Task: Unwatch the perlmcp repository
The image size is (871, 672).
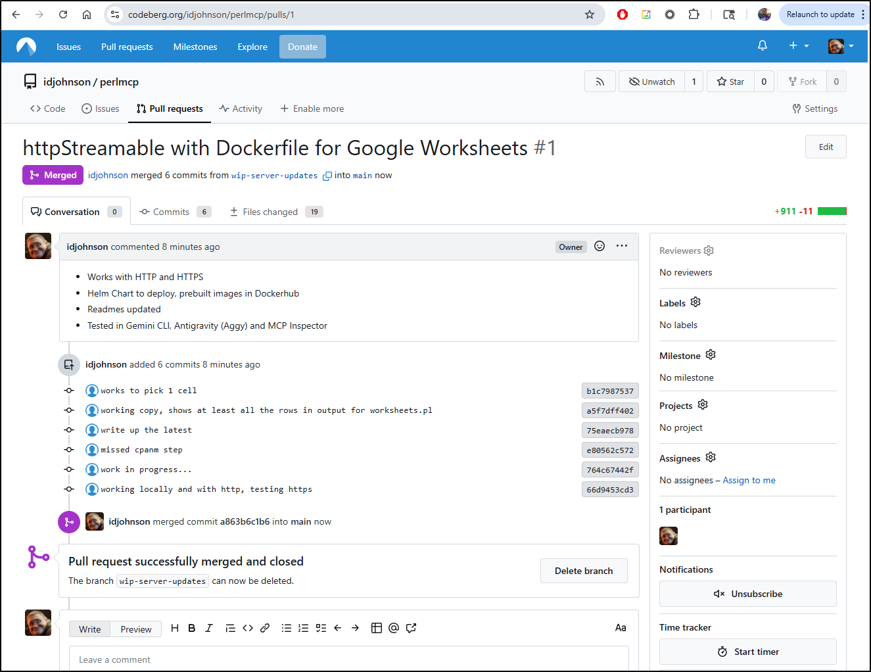Action: click(x=651, y=82)
